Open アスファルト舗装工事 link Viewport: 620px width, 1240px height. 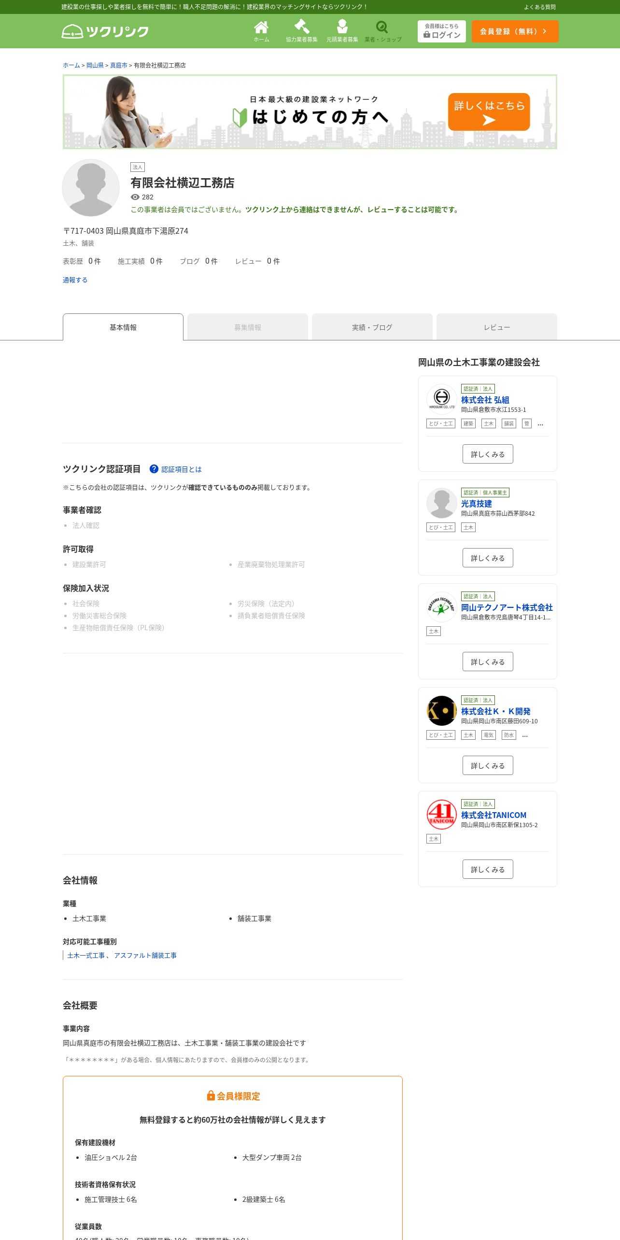(x=145, y=956)
